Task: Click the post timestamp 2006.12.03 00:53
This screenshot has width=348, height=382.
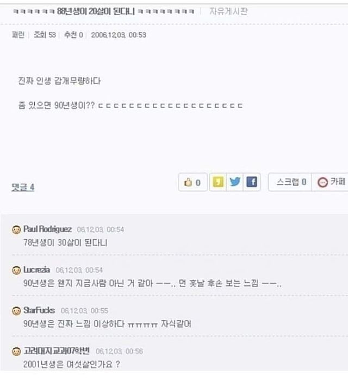Action: pos(119,35)
